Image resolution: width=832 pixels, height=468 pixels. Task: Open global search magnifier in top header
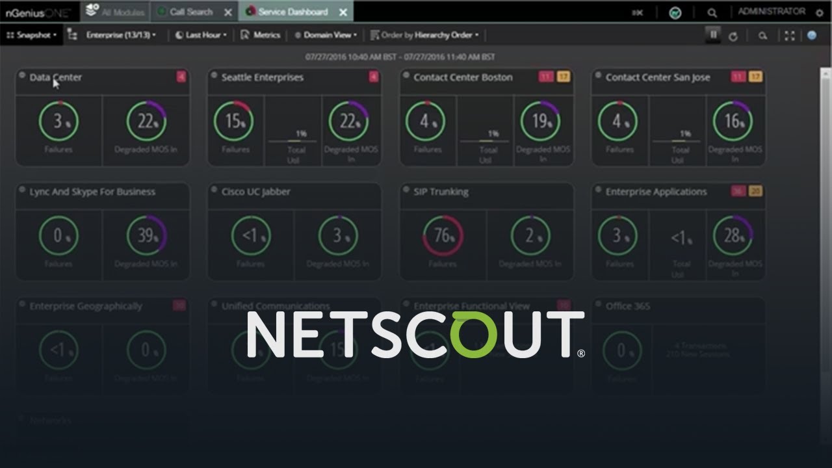pos(712,12)
